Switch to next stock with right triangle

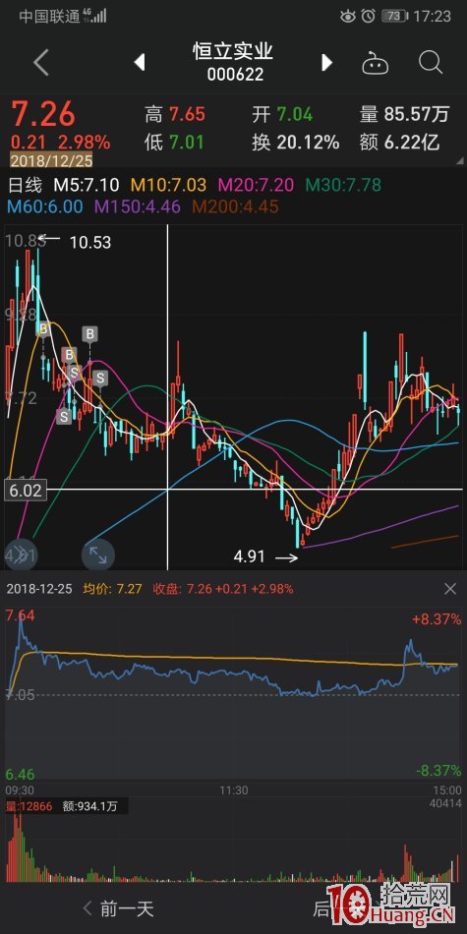326,62
